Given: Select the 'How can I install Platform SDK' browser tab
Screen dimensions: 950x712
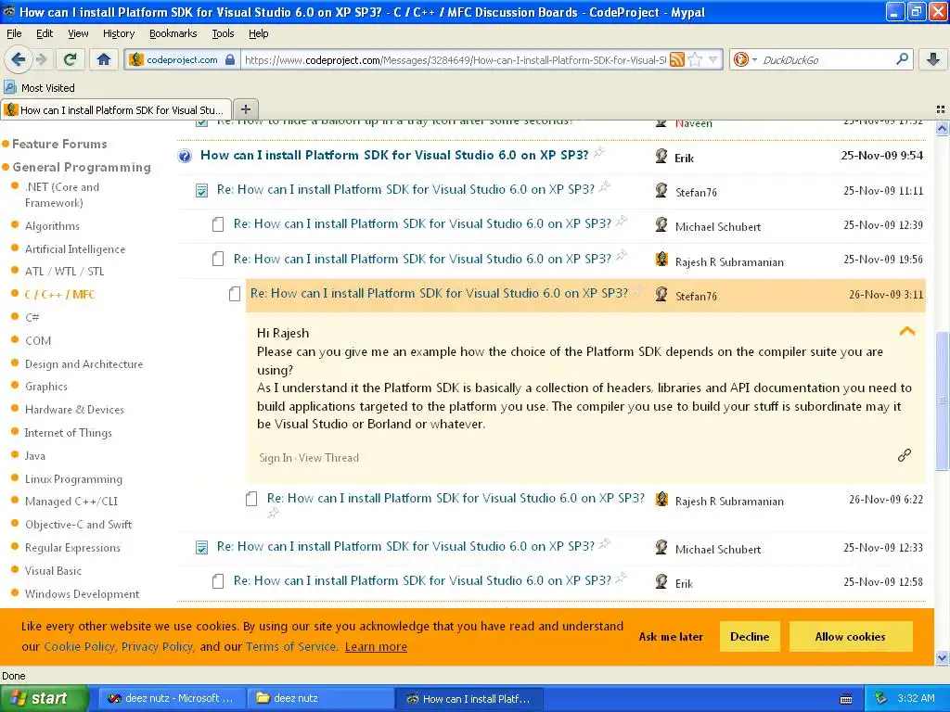Looking at the screenshot, I should click(x=116, y=109).
